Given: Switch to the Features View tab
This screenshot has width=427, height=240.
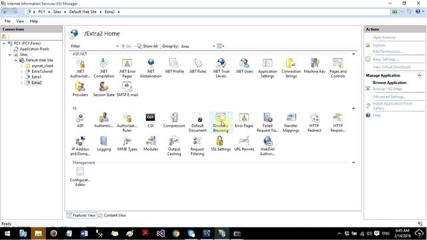Looking at the screenshot, I should [x=81, y=215].
